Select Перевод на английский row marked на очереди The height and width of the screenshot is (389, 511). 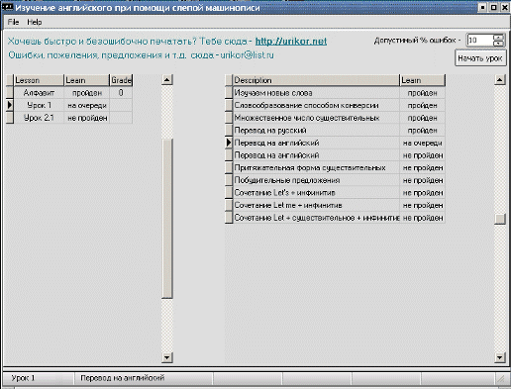pos(335,143)
